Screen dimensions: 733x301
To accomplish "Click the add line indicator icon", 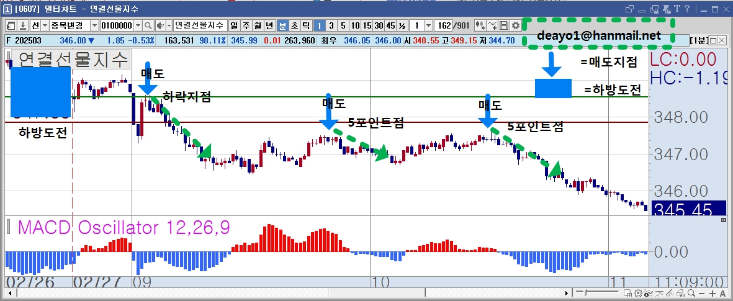I will pyautogui.click(x=492, y=25).
